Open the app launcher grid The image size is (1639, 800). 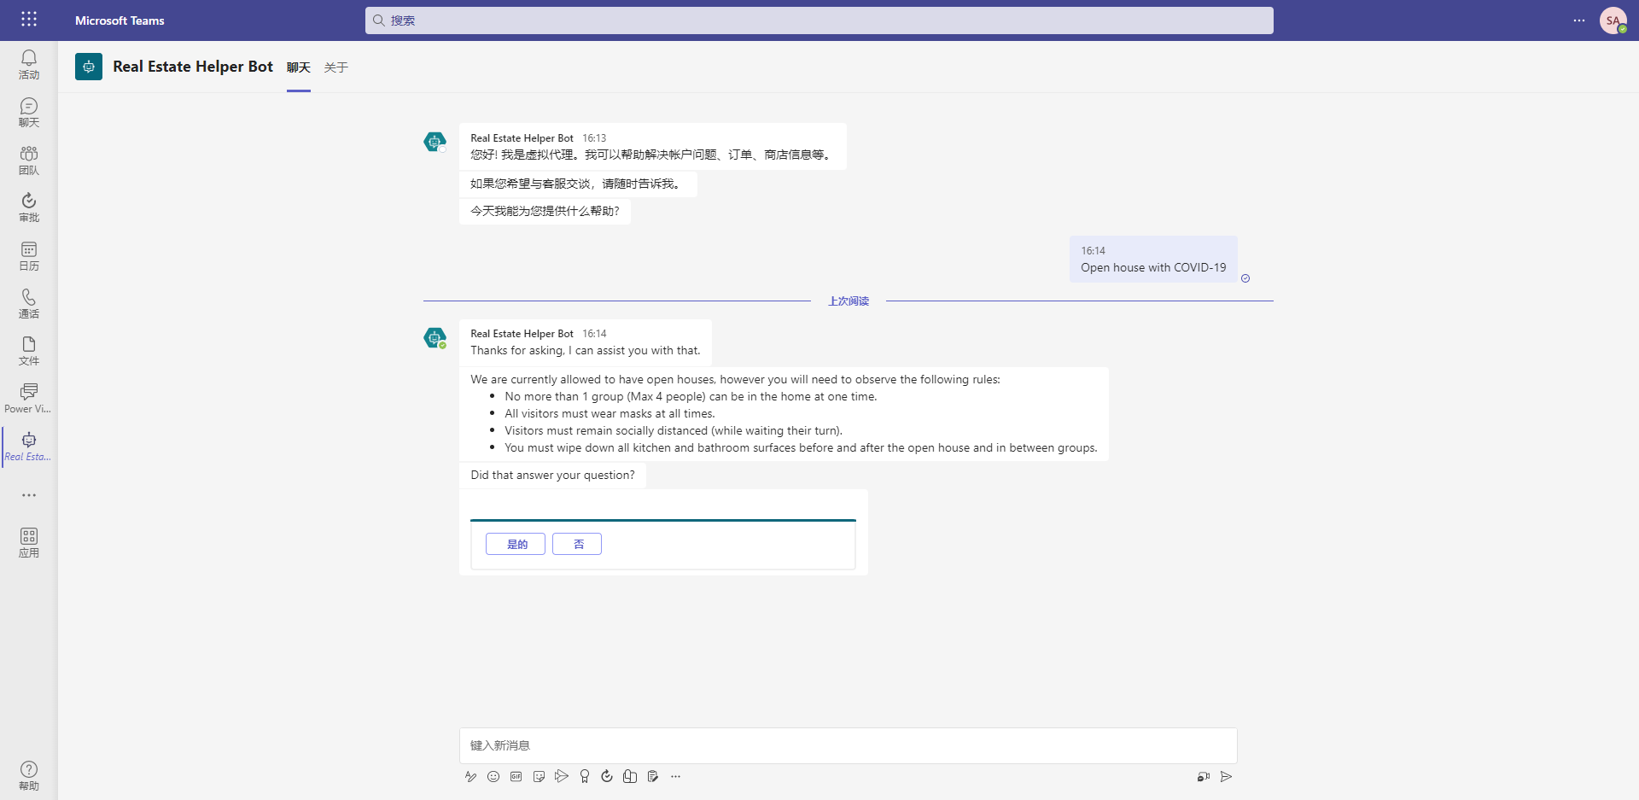[x=29, y=19]
